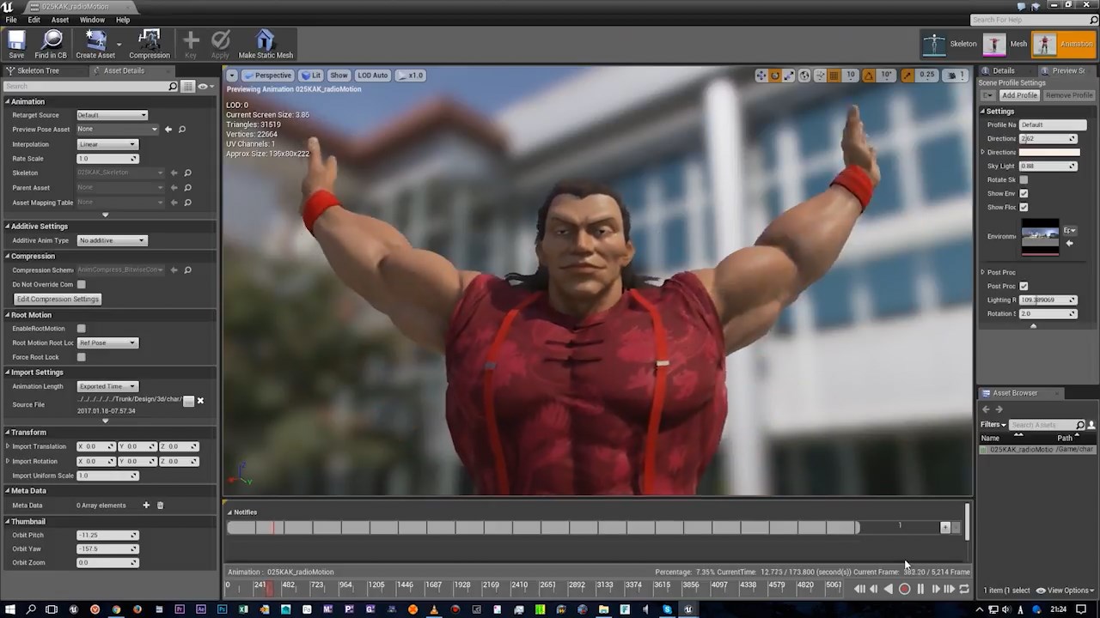Click the Edit Compression Settings button

point(58,299)
